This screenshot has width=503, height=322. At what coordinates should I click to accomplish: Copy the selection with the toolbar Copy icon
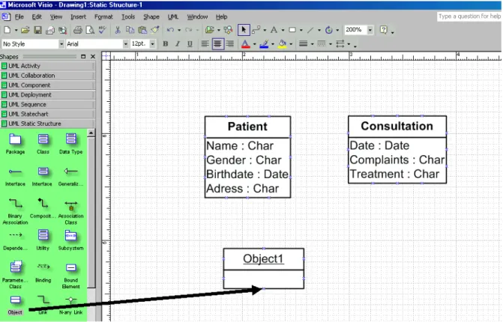tap(130, 30)
